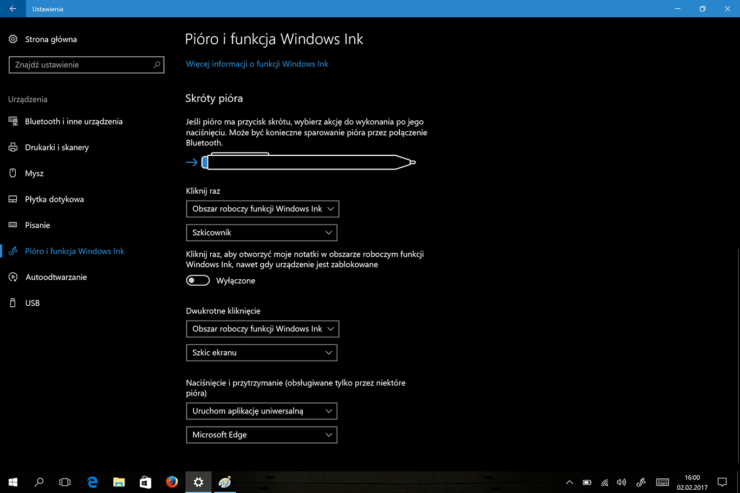Image resolution: width=740 pixels, height=493 pixels.
Task: Open the Wi-Fi network tray icon
Action: (x=605, y=482)
